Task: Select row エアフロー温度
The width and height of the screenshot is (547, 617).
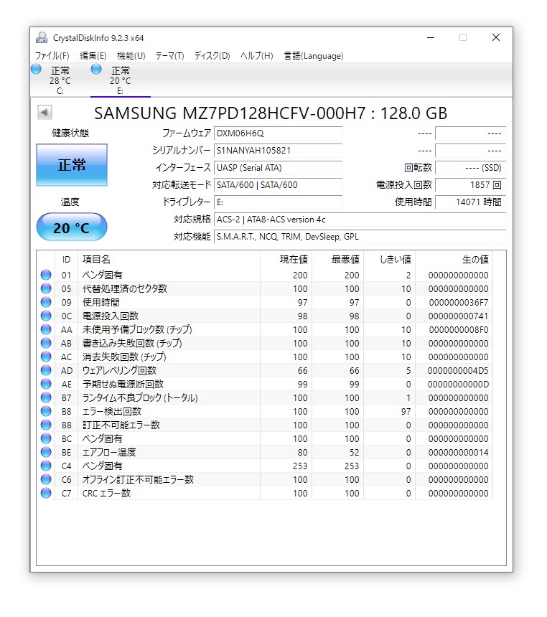Action: [x=265, y=452]
